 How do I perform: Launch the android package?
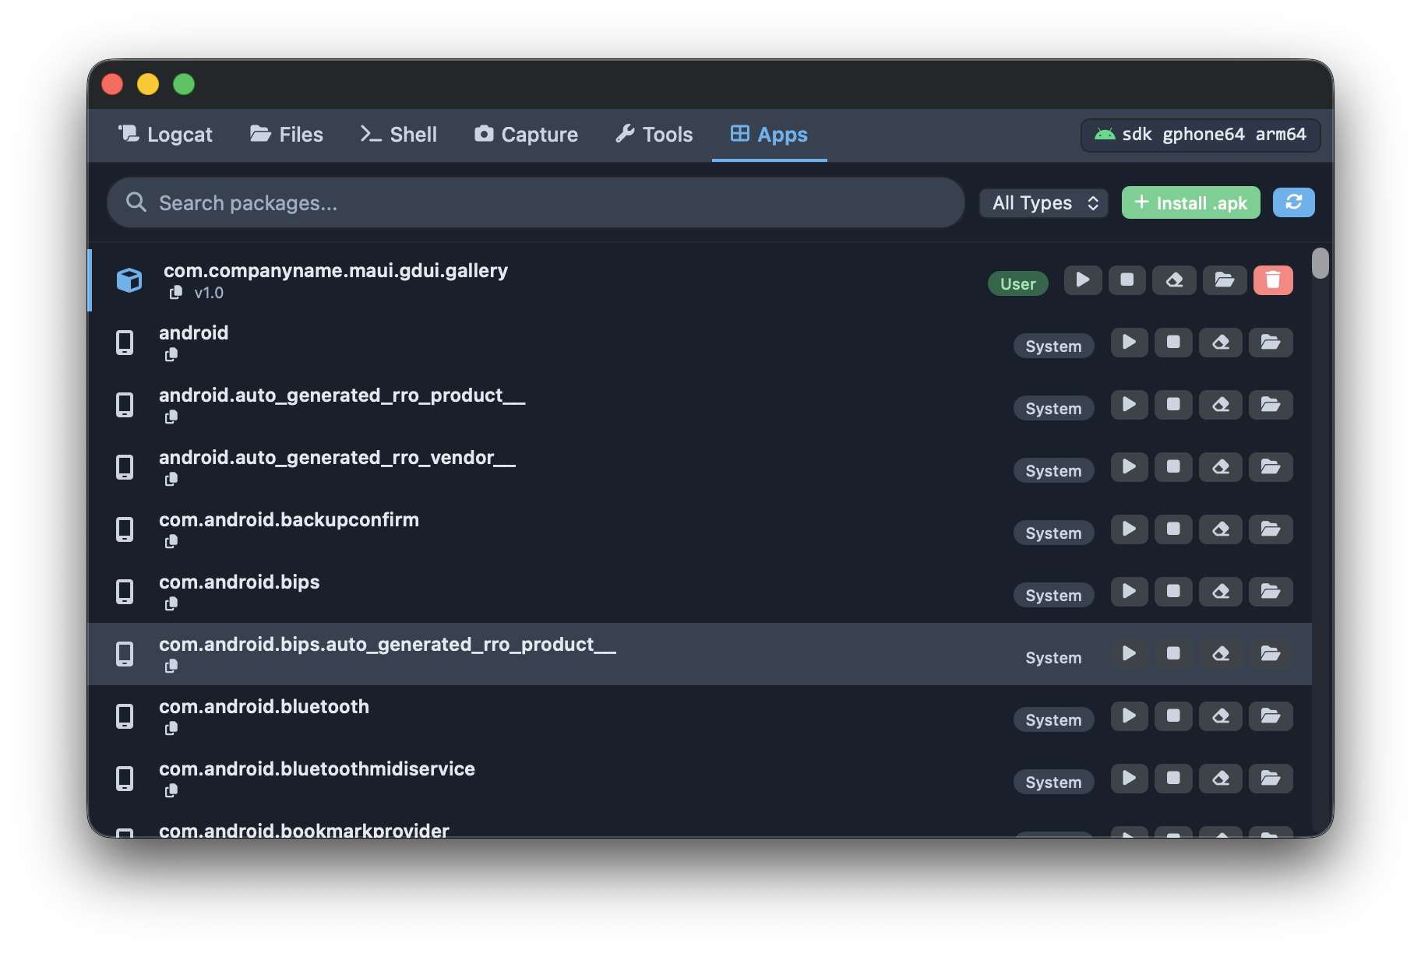(1129, 343)
